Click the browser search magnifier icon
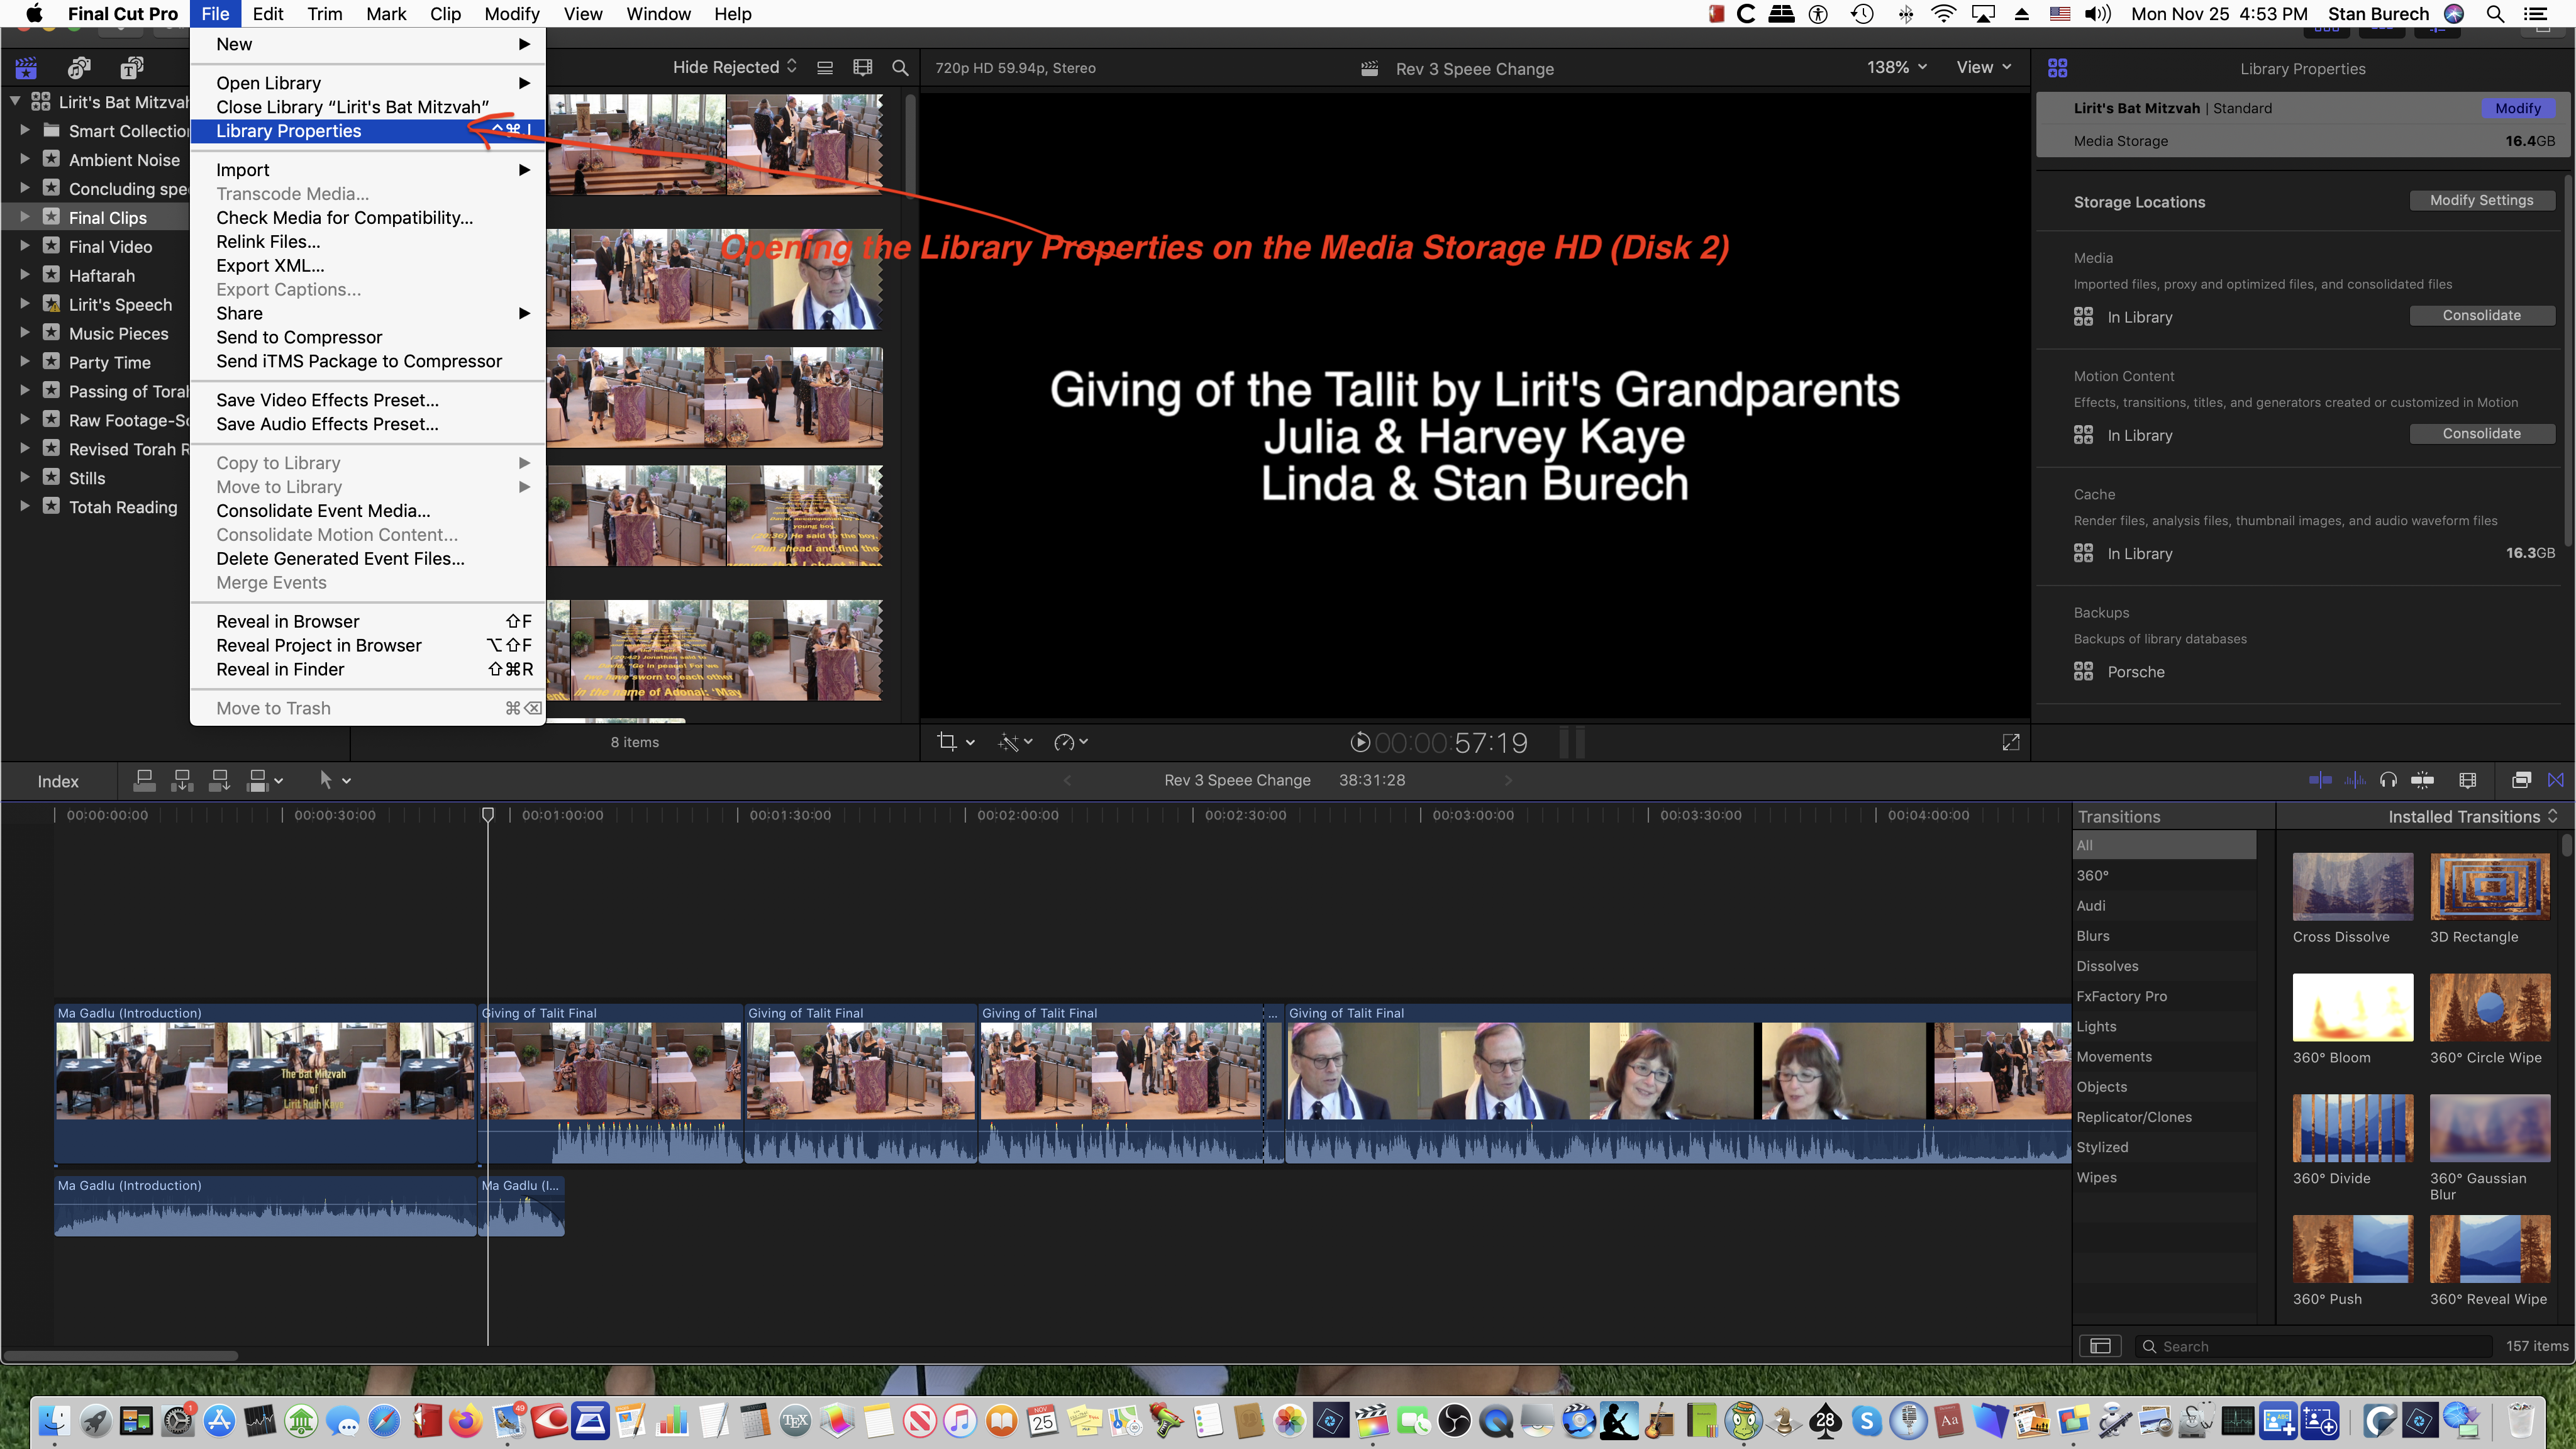The height and width of the screenshot is (1449, 2576). (900, 68)
